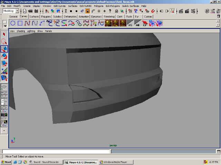Pick the Rotate tool
The height and width of the screenshot is (165, 221).
pos(4,56)
